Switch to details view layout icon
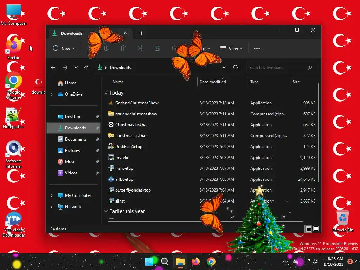 (308, 229)
